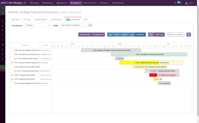The width and height of the screenshot is (199, 123).
Task: Click the lightbulb icon beside KYI2.WC2 row
Action: click(14, 59)
